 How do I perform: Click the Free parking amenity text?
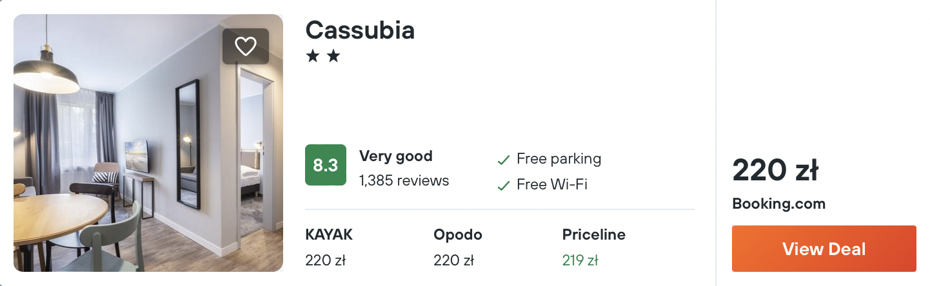pos(559,158)
